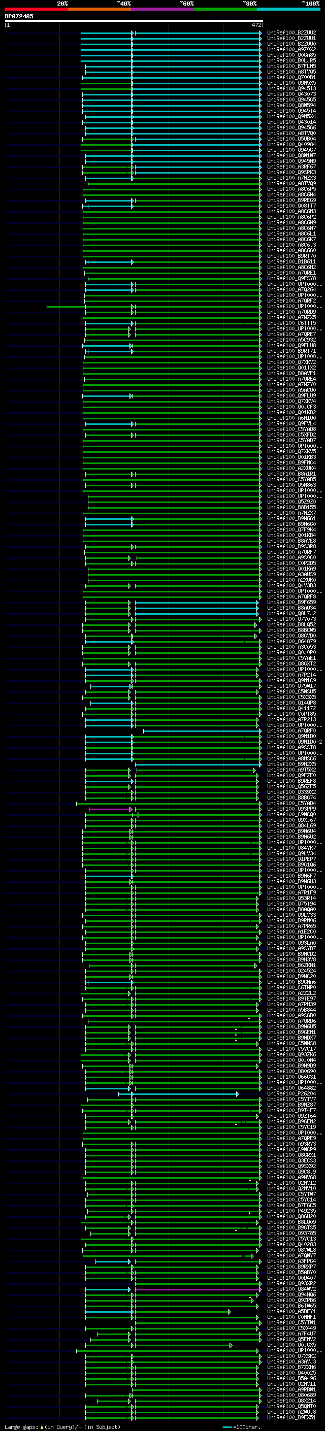325x1431 pixels.
Task: Open hit UniRef100_B2ZUU0
Action: (291, 44)
